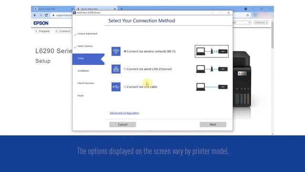Click the support.epson address bar
This screenshot has width=305, height=172.
pos(64,15)
